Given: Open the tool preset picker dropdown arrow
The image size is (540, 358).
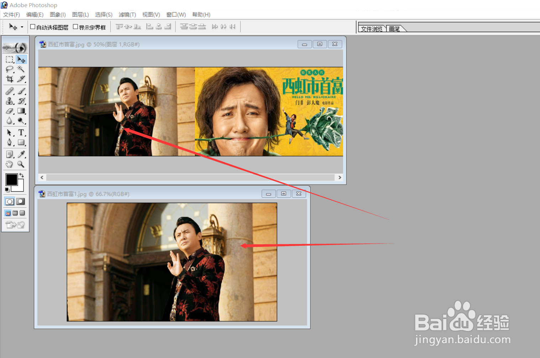Looking at the screenshot, I should [22, 27].
